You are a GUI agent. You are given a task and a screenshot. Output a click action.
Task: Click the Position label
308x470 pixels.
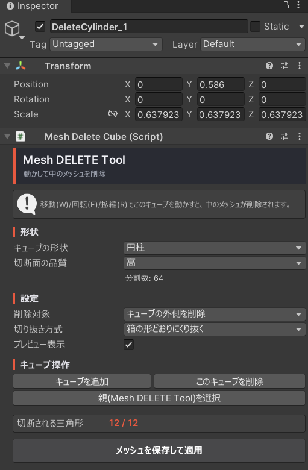tap(31, 84)
